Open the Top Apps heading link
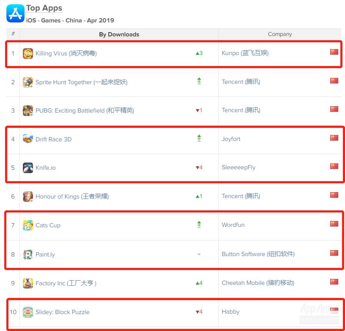 coord(44,8)
